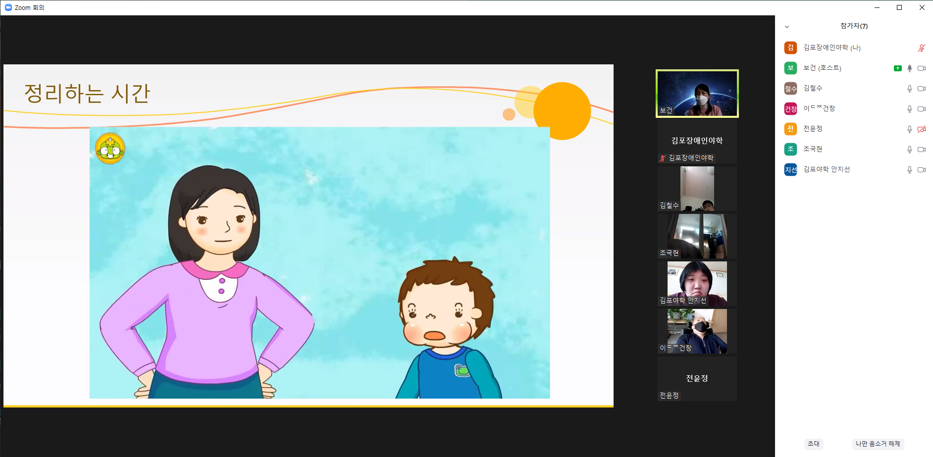Click the microphone icon for 이ㄷㅉ건창

[909, 109]
